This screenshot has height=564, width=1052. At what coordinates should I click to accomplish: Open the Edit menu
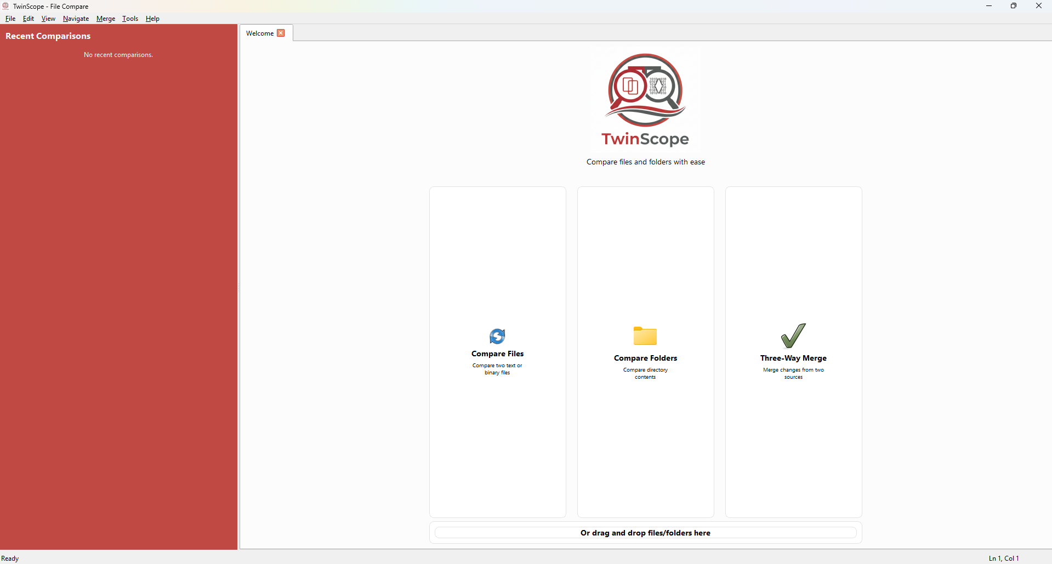[x=29, y=19]
